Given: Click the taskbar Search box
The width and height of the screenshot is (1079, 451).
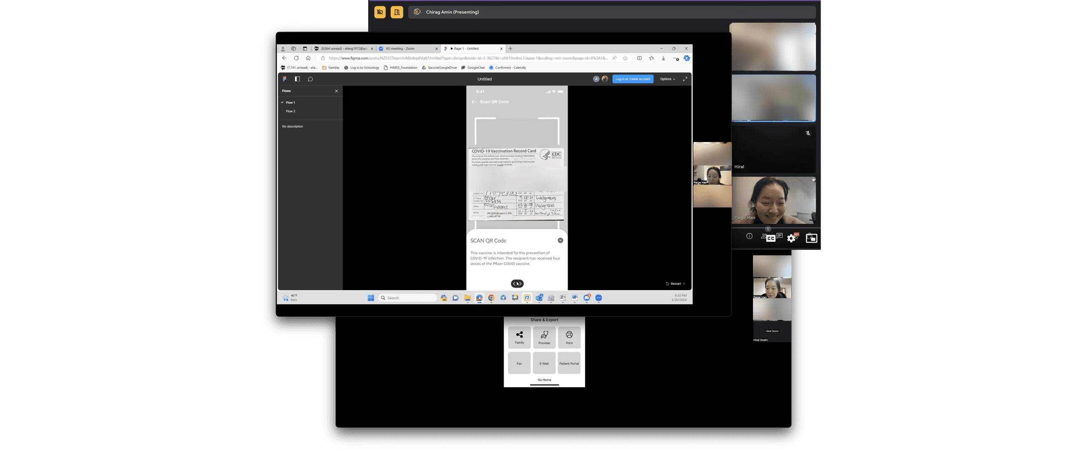Looking at the screenshot, I should pos(407,298).
